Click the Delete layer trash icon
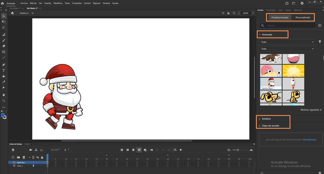Viewport: 324px width, 174px height. pyautogui.click(x=24, y=157)
